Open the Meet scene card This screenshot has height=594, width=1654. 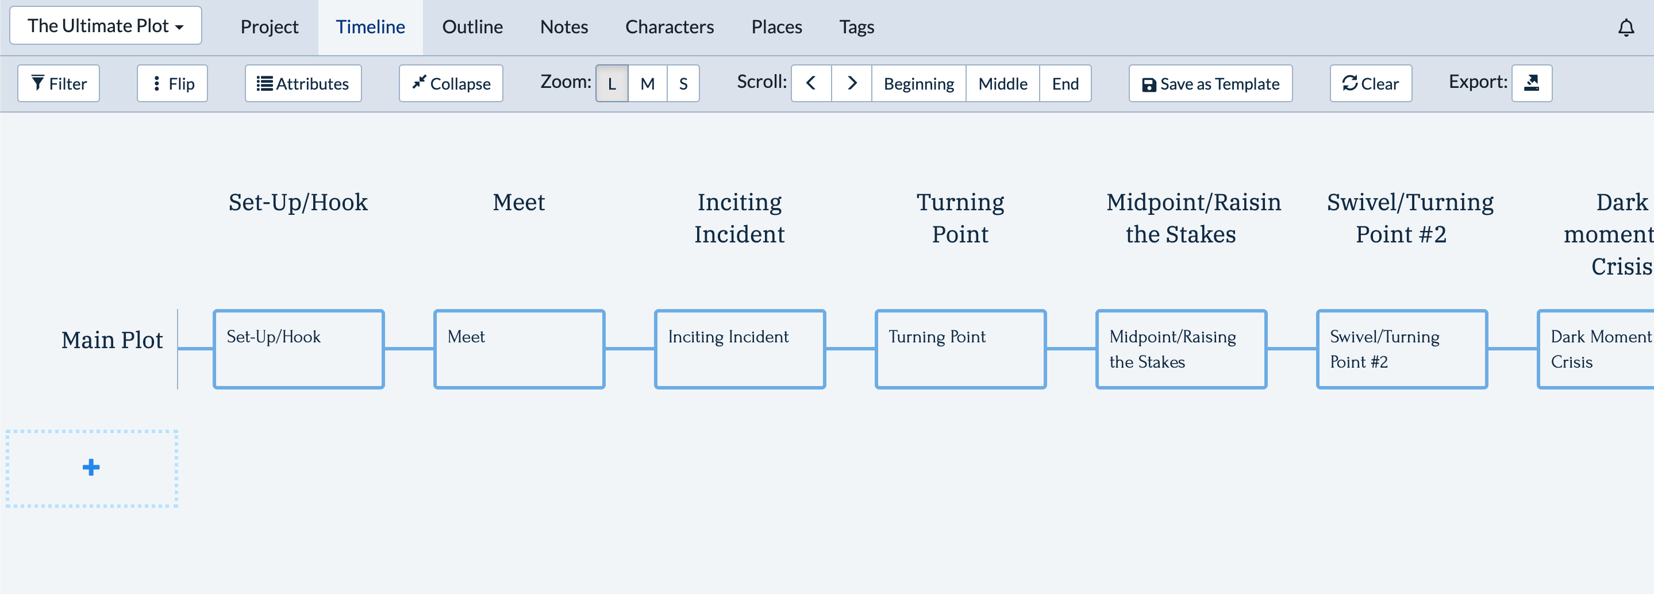coord(520,349)
